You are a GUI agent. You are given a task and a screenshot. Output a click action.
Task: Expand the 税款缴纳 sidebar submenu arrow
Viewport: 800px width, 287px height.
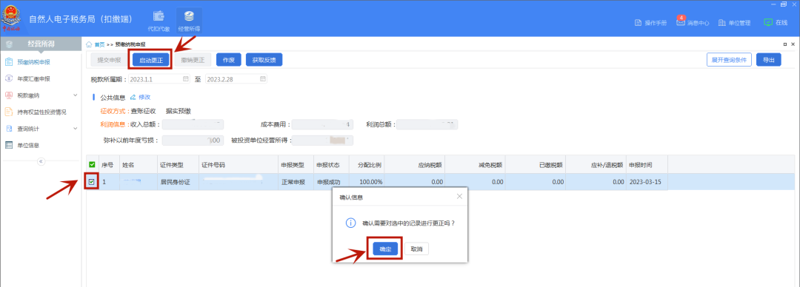[75, 95]
